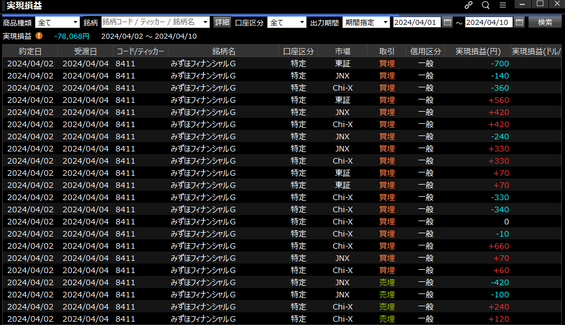Viewport: 565px width, 325px height.
Task: Select the row with profit +560
Action: (282, 100)
